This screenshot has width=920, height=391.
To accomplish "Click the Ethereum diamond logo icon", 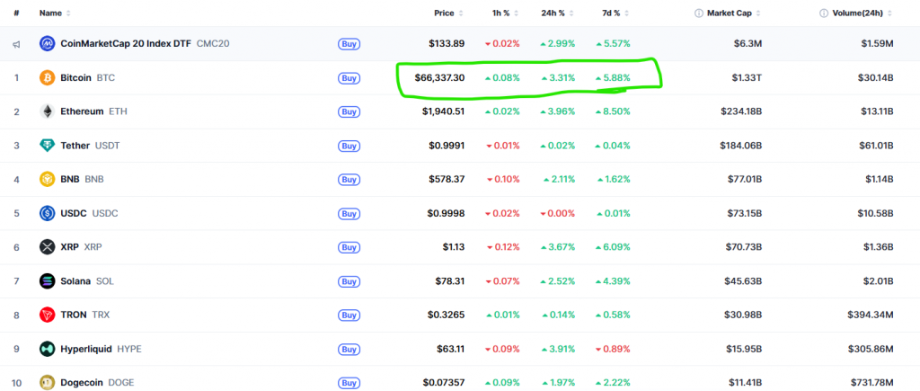I will point(47,111).
